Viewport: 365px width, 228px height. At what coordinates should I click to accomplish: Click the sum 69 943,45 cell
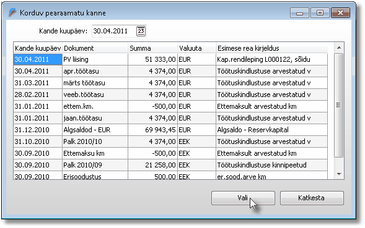[152, 130]
